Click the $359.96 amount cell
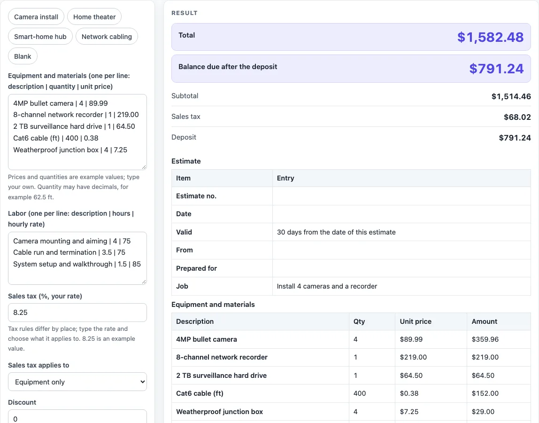The width and height of the screenshot is (539, 423). pyautogui.click(x=485, y=339)
